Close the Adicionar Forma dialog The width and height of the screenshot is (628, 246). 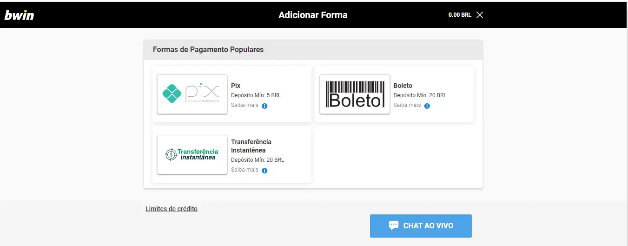(x=480, y=15)
